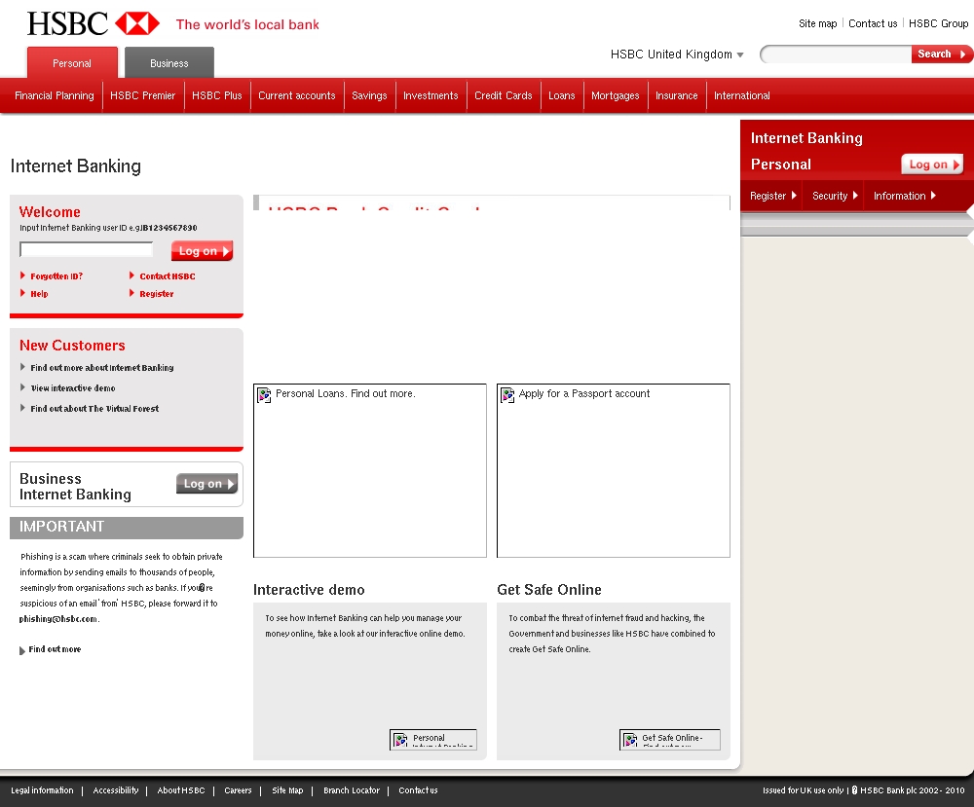Click Find out more under phishing notice

55,649
